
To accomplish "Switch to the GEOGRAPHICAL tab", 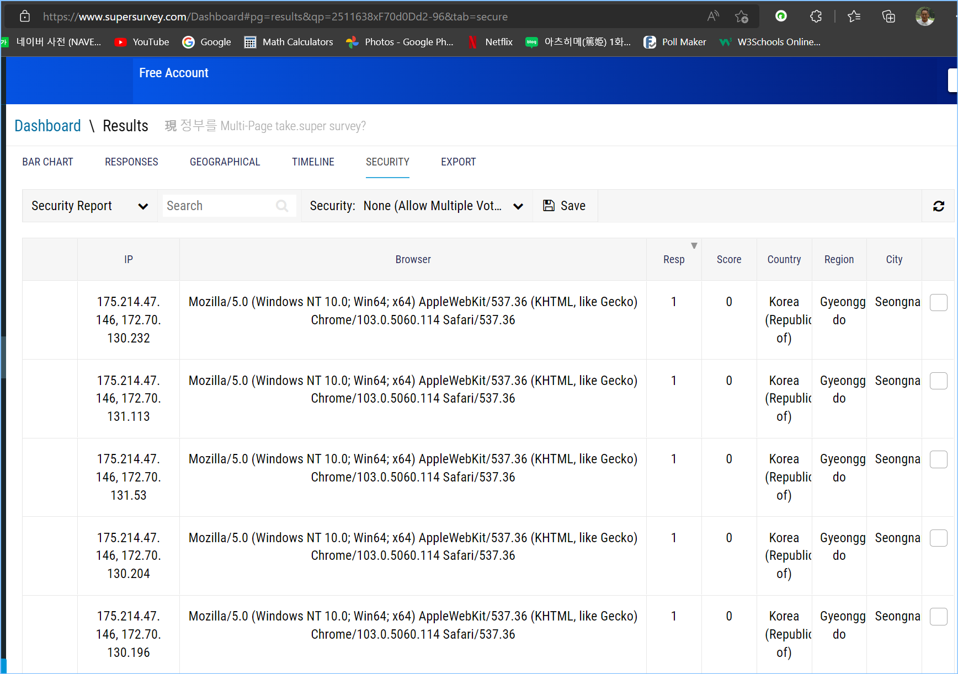I will point(225,162).
